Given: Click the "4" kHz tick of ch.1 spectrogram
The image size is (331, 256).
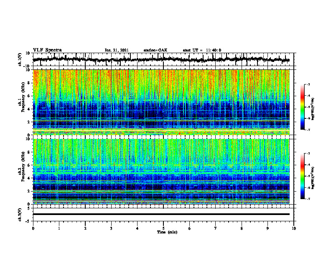Looking at the screenshot, I should tap(29, 109).
